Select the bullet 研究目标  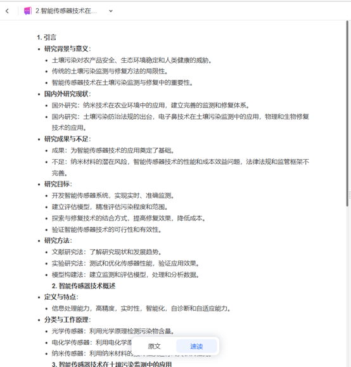pos(58,184)
